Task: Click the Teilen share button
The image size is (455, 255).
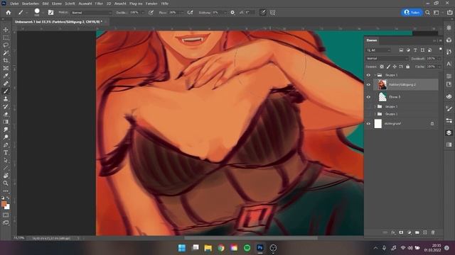Action: (412, 13)
